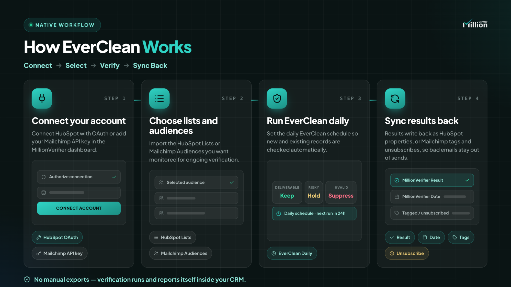Click the shield icon beside Authorize connection

pyautogui.click(x=44, y=177)
